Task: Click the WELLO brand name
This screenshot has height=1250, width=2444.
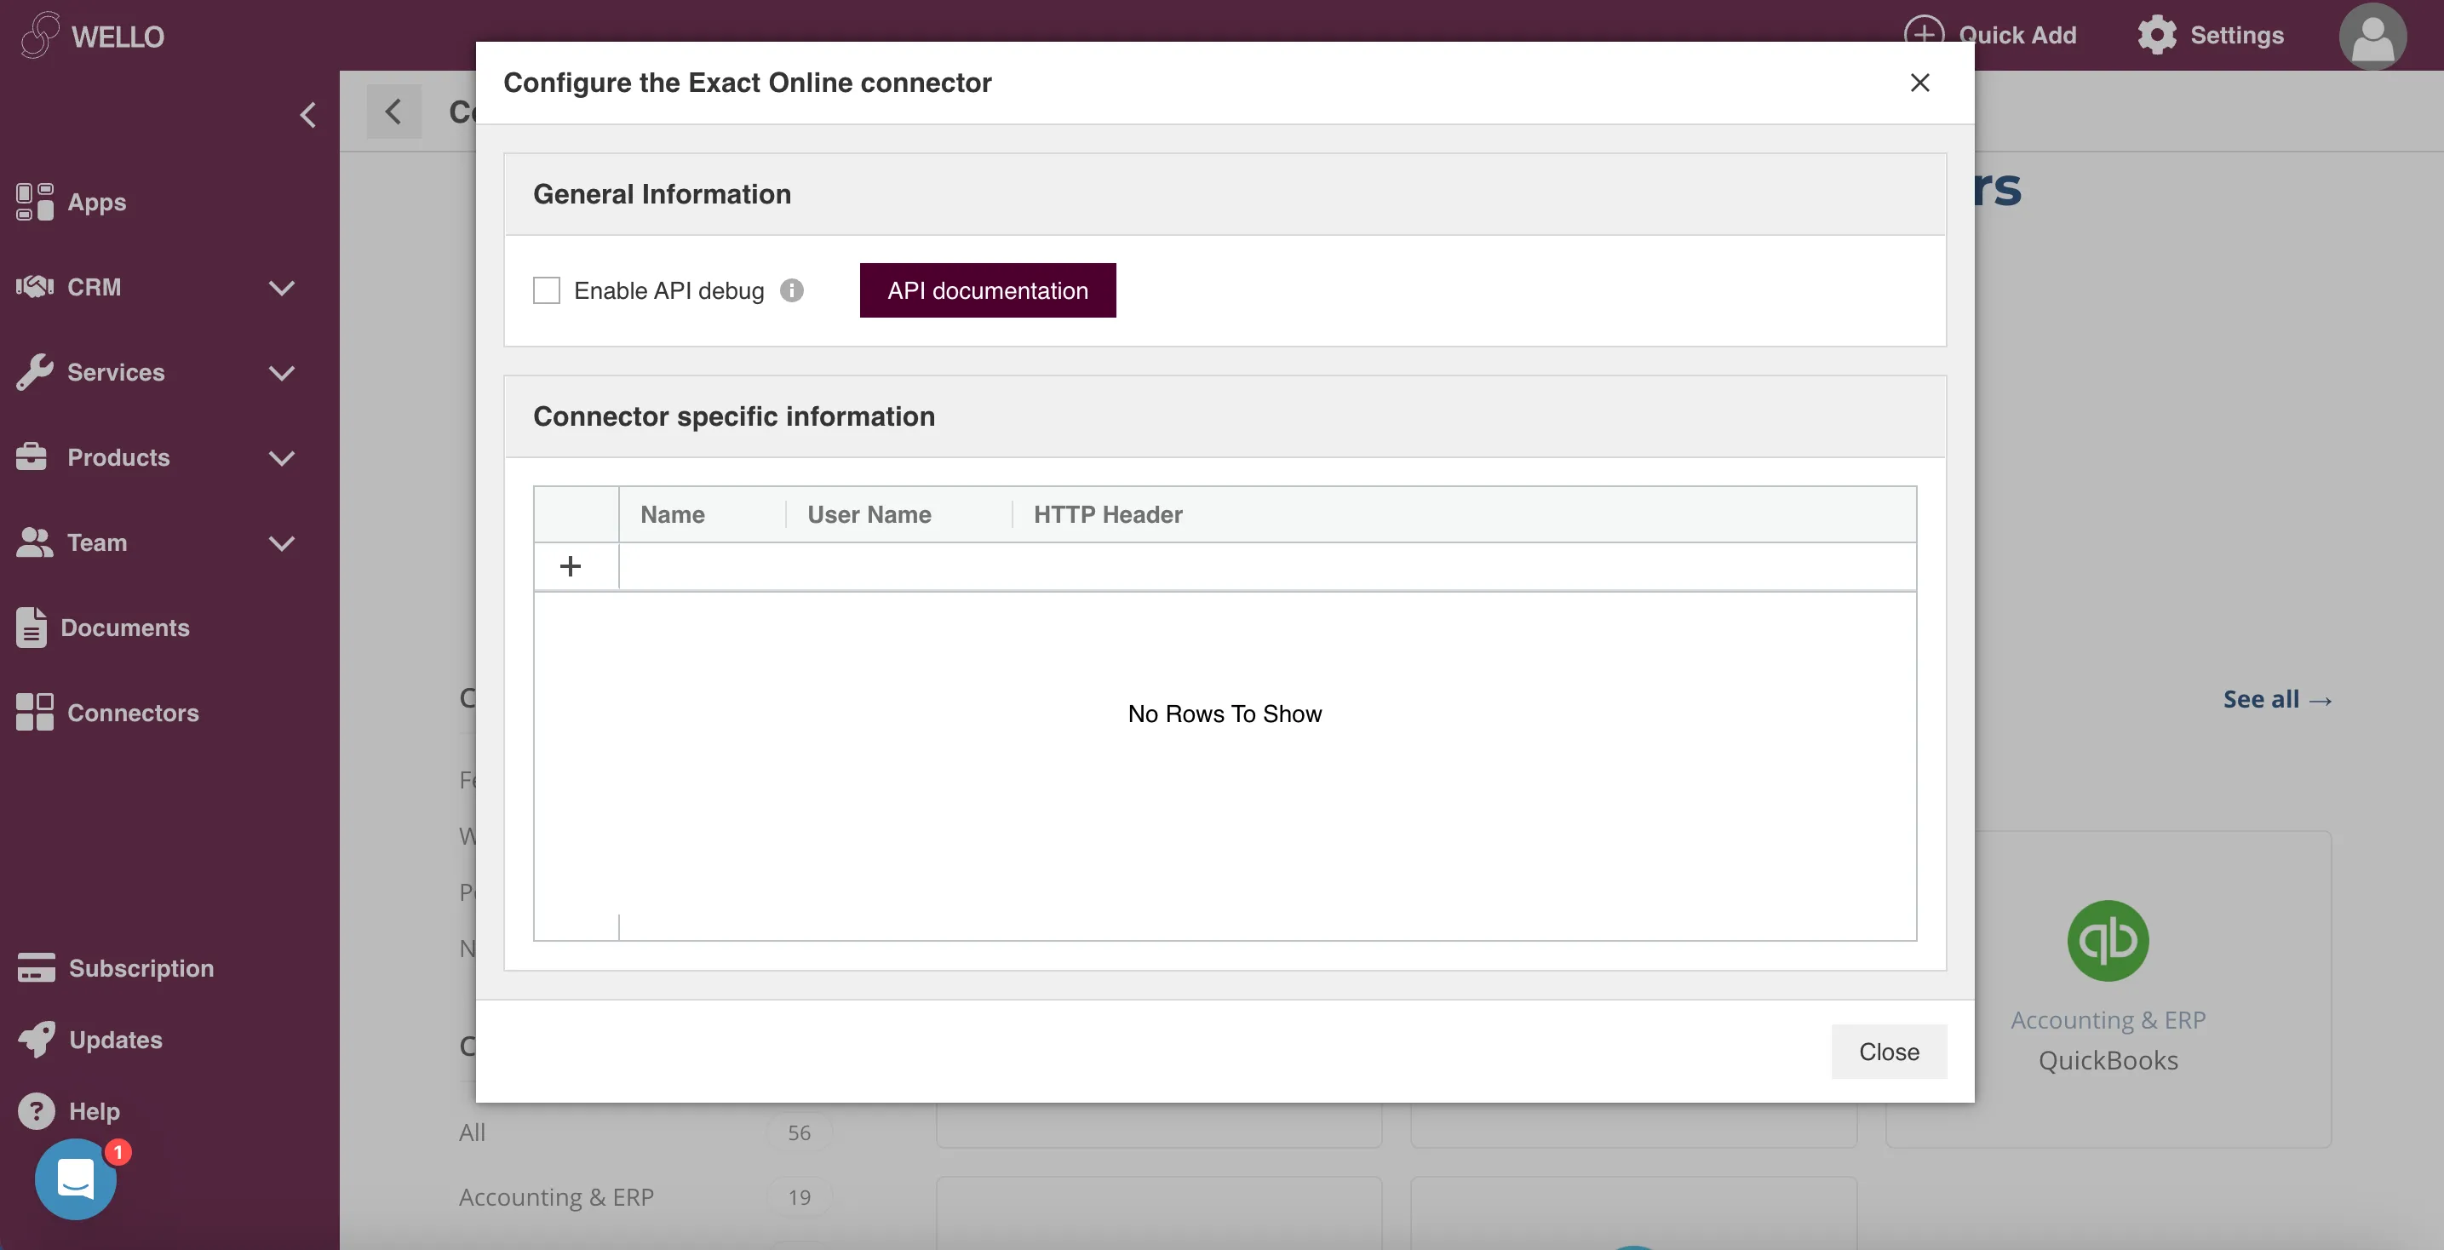Action: point(118,36)
